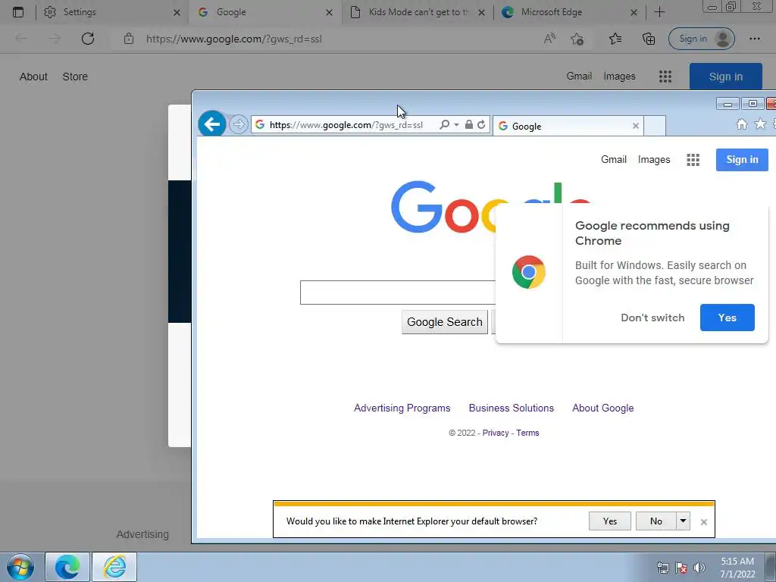Open a new tab in Edge
Viewport: 776px width, 582px height.
click(659, 12)
